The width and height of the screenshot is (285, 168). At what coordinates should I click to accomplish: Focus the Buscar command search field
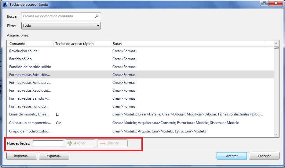point(58,16)
